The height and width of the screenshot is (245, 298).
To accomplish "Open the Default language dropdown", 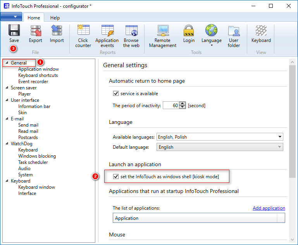I will coord(220,147).
